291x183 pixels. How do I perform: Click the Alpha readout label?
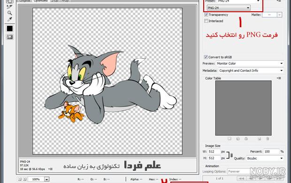(x=137, y=179)
